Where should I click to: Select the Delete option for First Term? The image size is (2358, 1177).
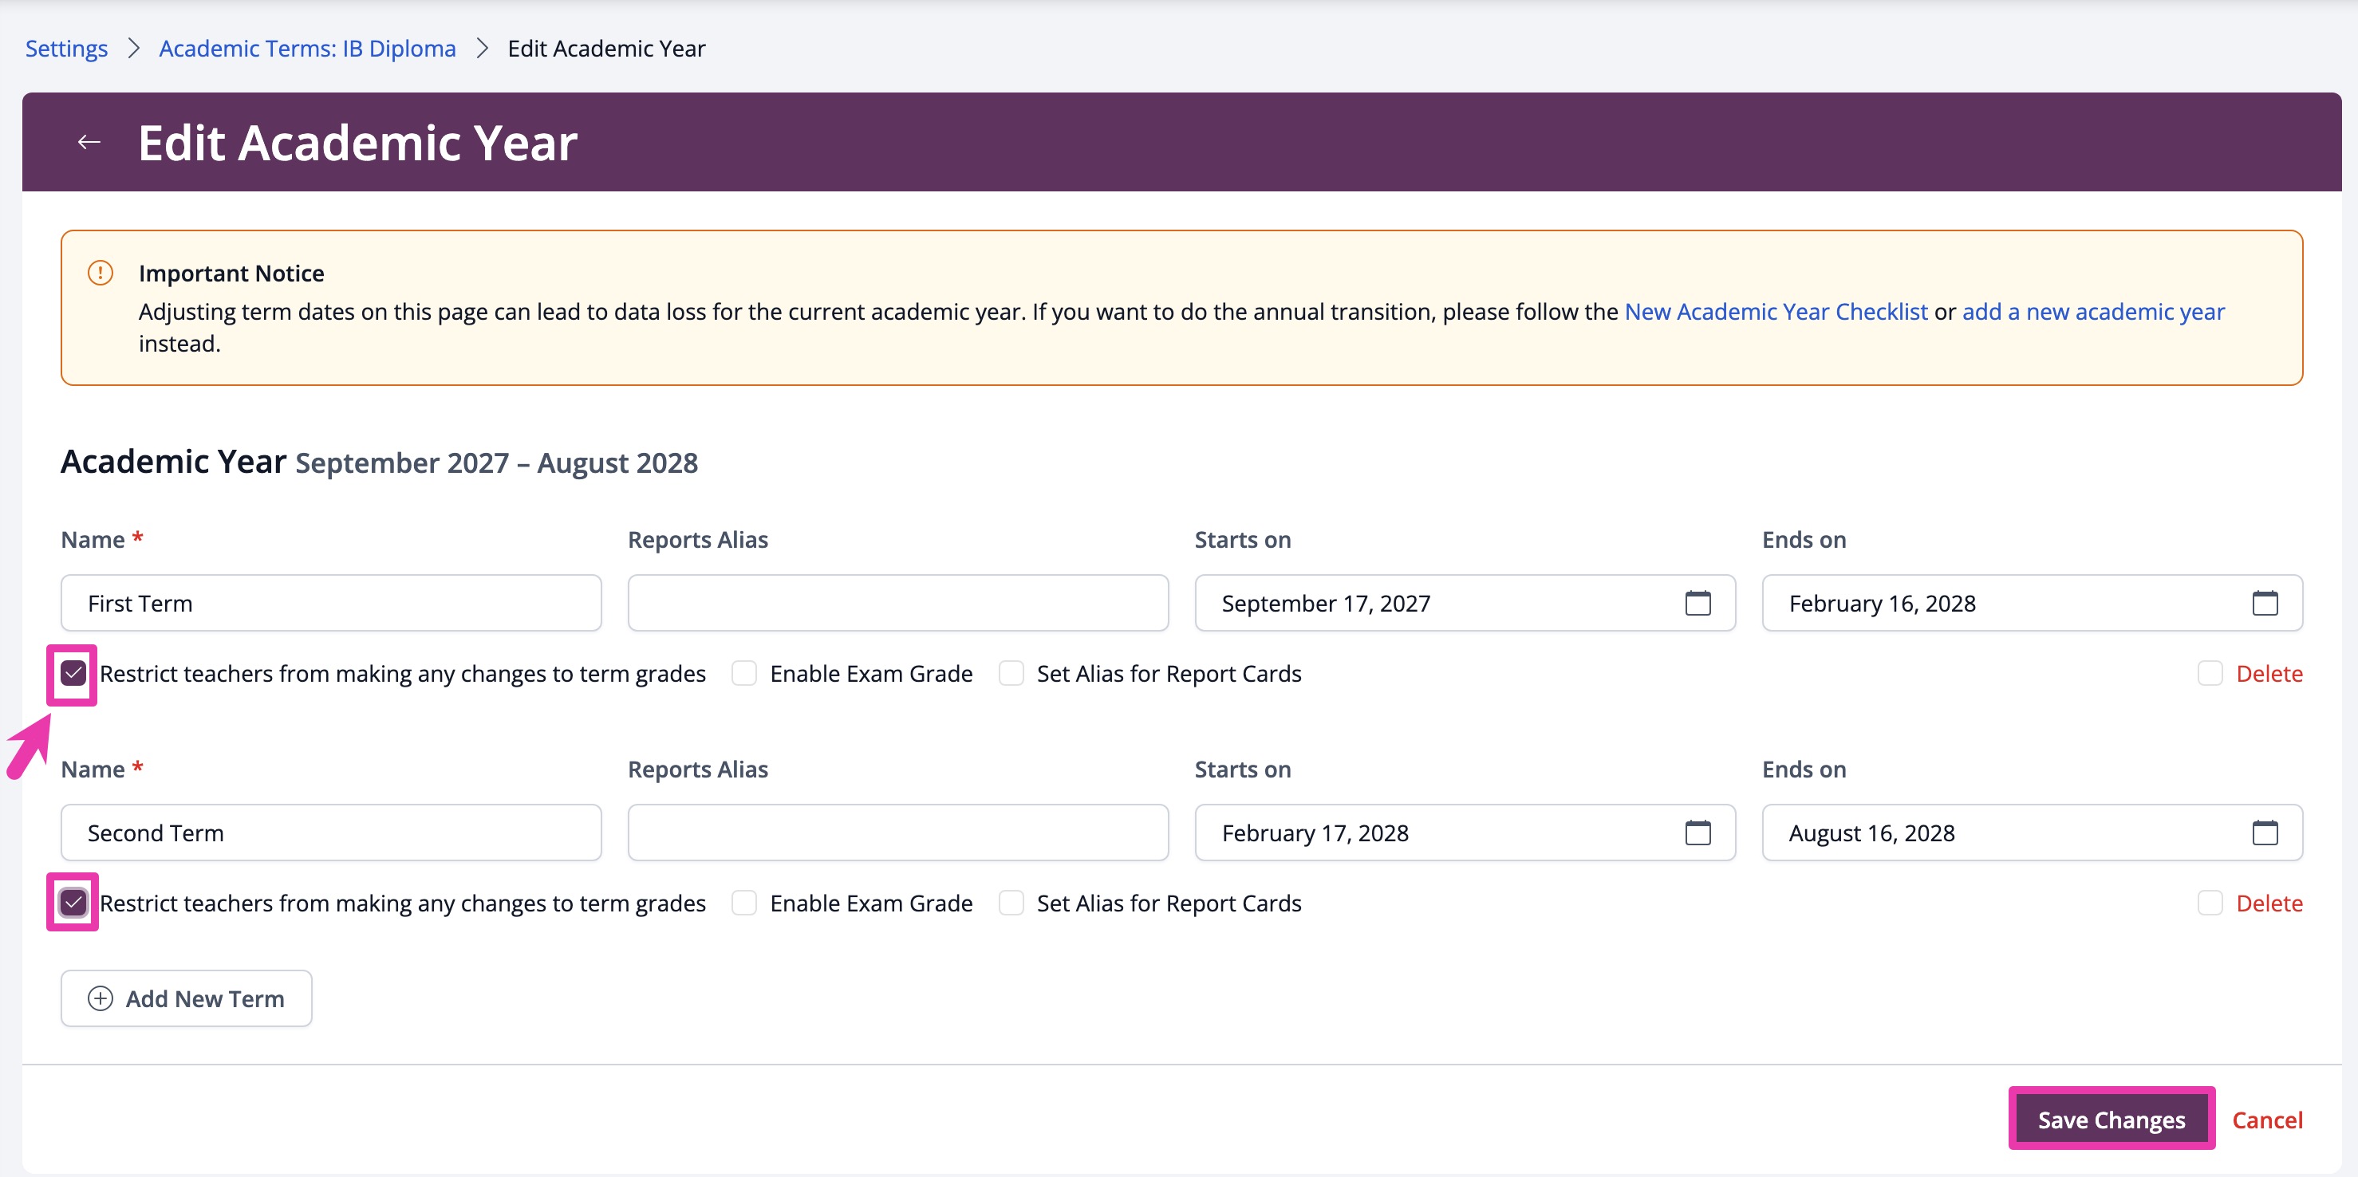2211,674
